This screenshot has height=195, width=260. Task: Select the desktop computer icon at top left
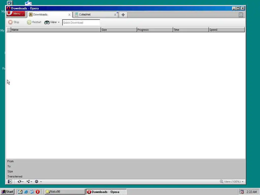point(10,3)
